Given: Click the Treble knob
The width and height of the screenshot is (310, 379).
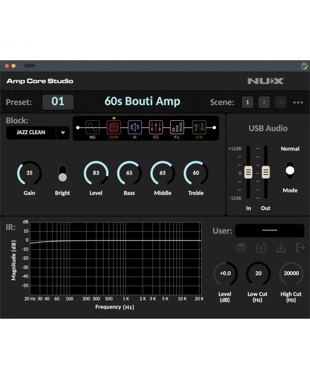Looking at the screenshot, I should click(x=196, y=173).
